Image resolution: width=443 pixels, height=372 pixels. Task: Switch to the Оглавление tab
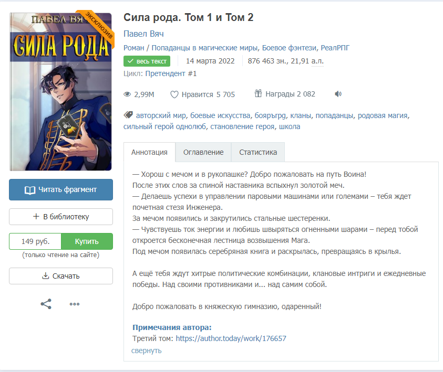(x=203, y=152)
